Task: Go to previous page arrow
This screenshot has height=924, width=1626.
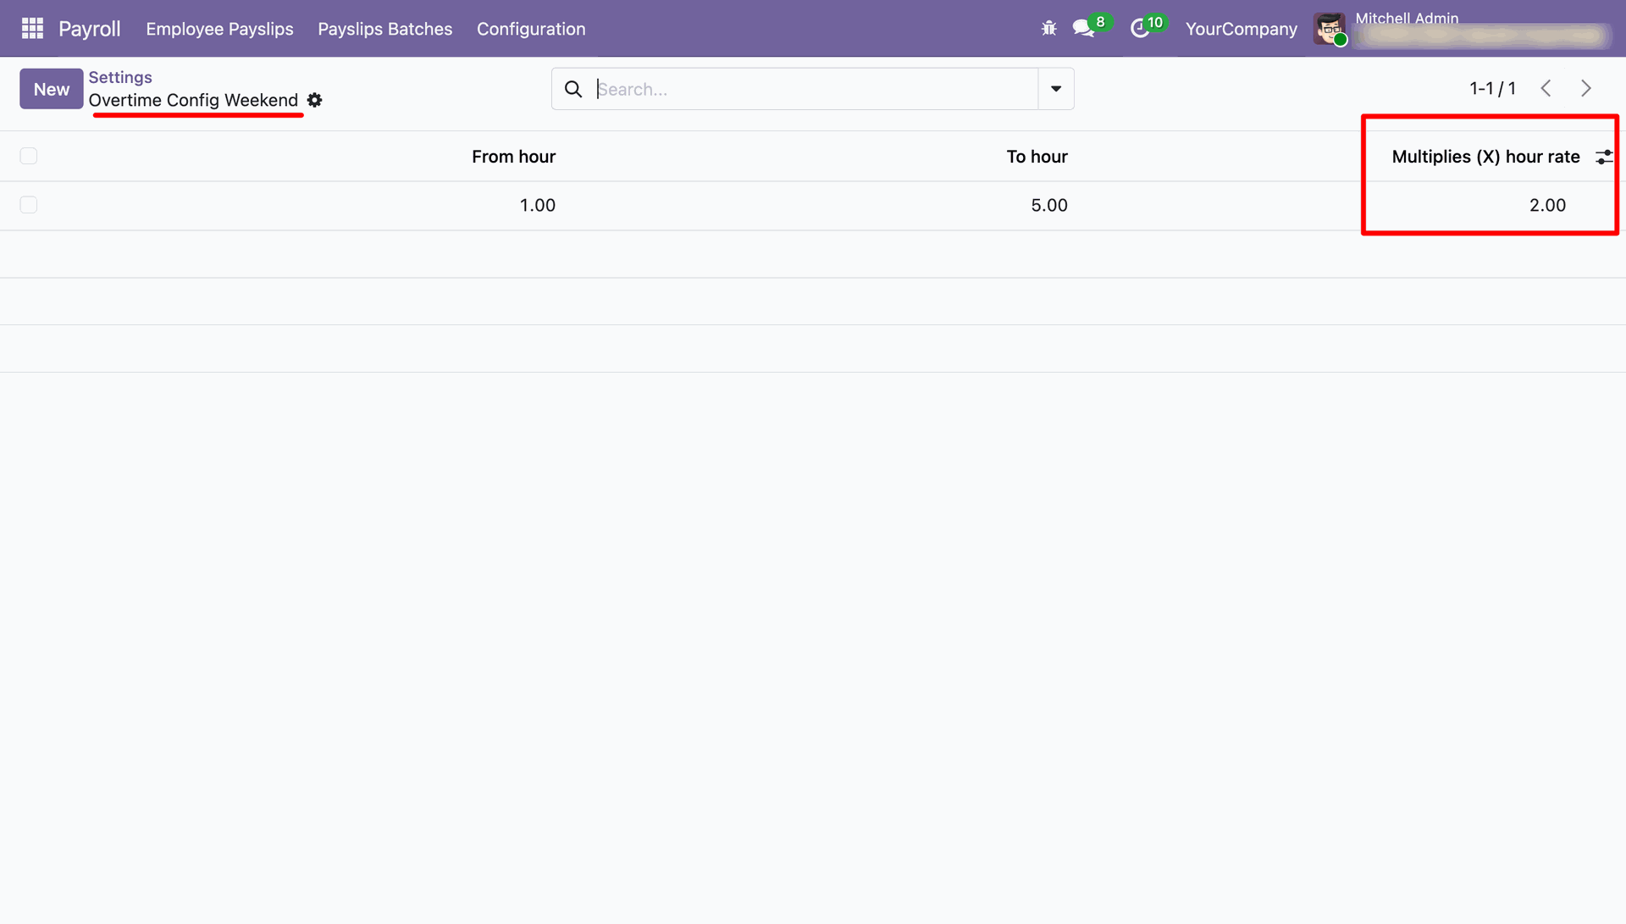Action: [x=1546, y=88]
